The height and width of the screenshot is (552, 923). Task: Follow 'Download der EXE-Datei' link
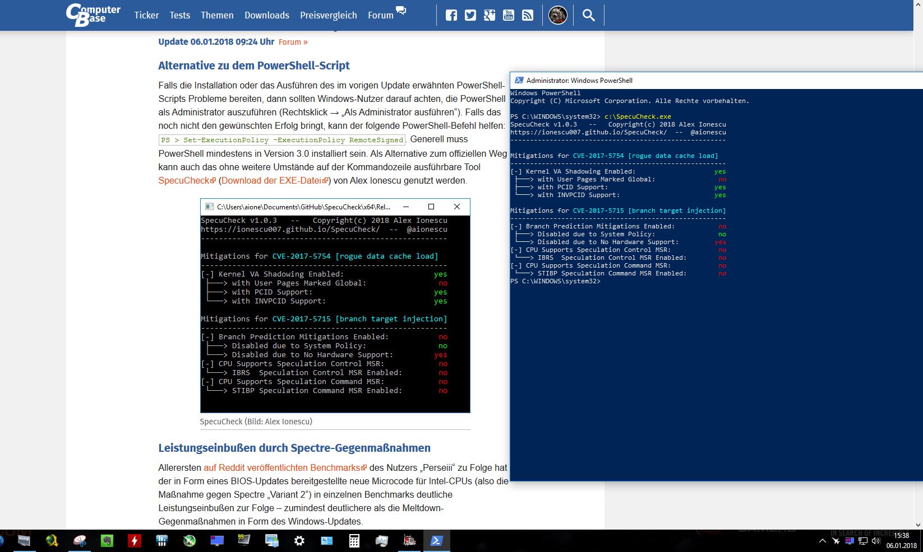[275, 180]
